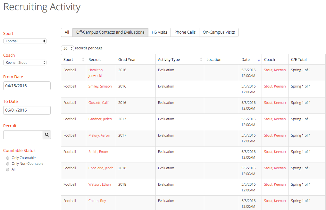Viewport: 326px width, 210px height.
Task: Choose the All countable status radio
Action: tap(8, 170)
